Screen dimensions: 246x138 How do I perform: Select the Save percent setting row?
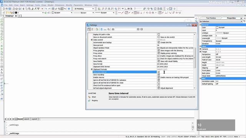pyautogui.click(x=143, y=45)
